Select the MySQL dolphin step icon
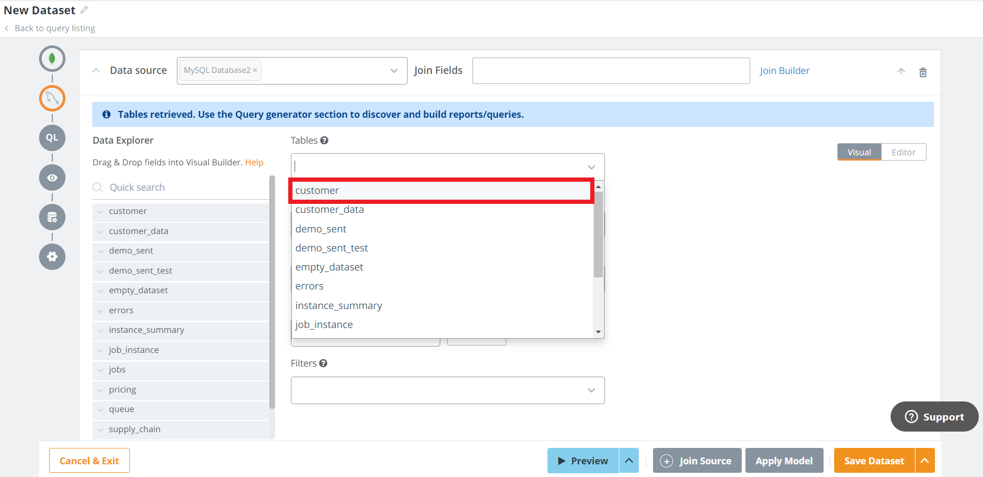Image resolution: width=983 pixels, height=477 pixels. [52, 98]
